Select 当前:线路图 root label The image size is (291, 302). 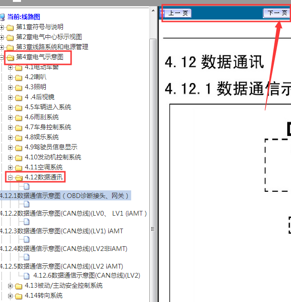click(23, 17)
